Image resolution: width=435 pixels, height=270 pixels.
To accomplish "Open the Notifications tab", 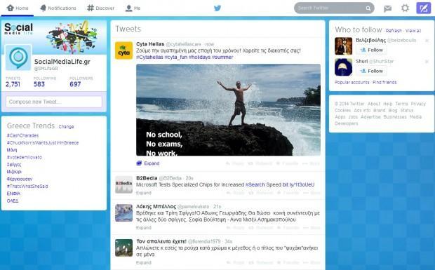I will pos(58,8).
